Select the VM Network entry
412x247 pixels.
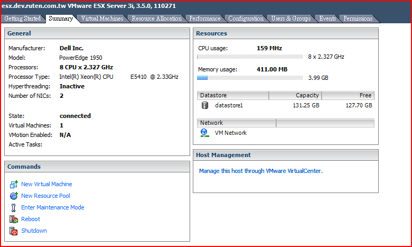pyautogui.click(x=231, y=133)
